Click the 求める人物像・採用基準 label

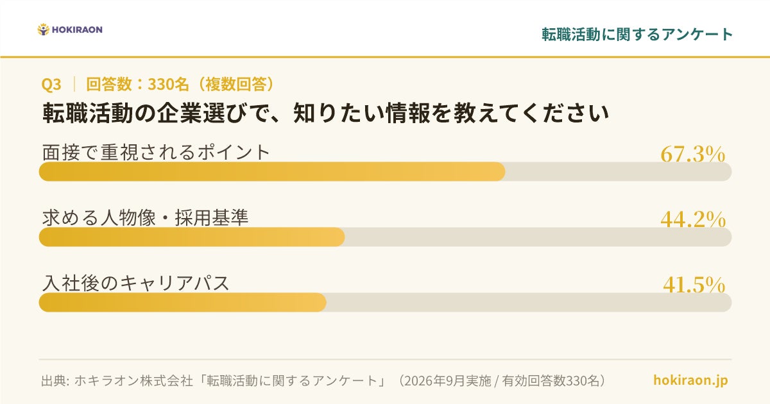(x=145, y=217)
